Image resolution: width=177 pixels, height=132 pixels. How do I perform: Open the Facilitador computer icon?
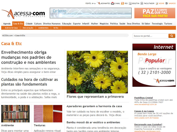[x=142, y=3]
